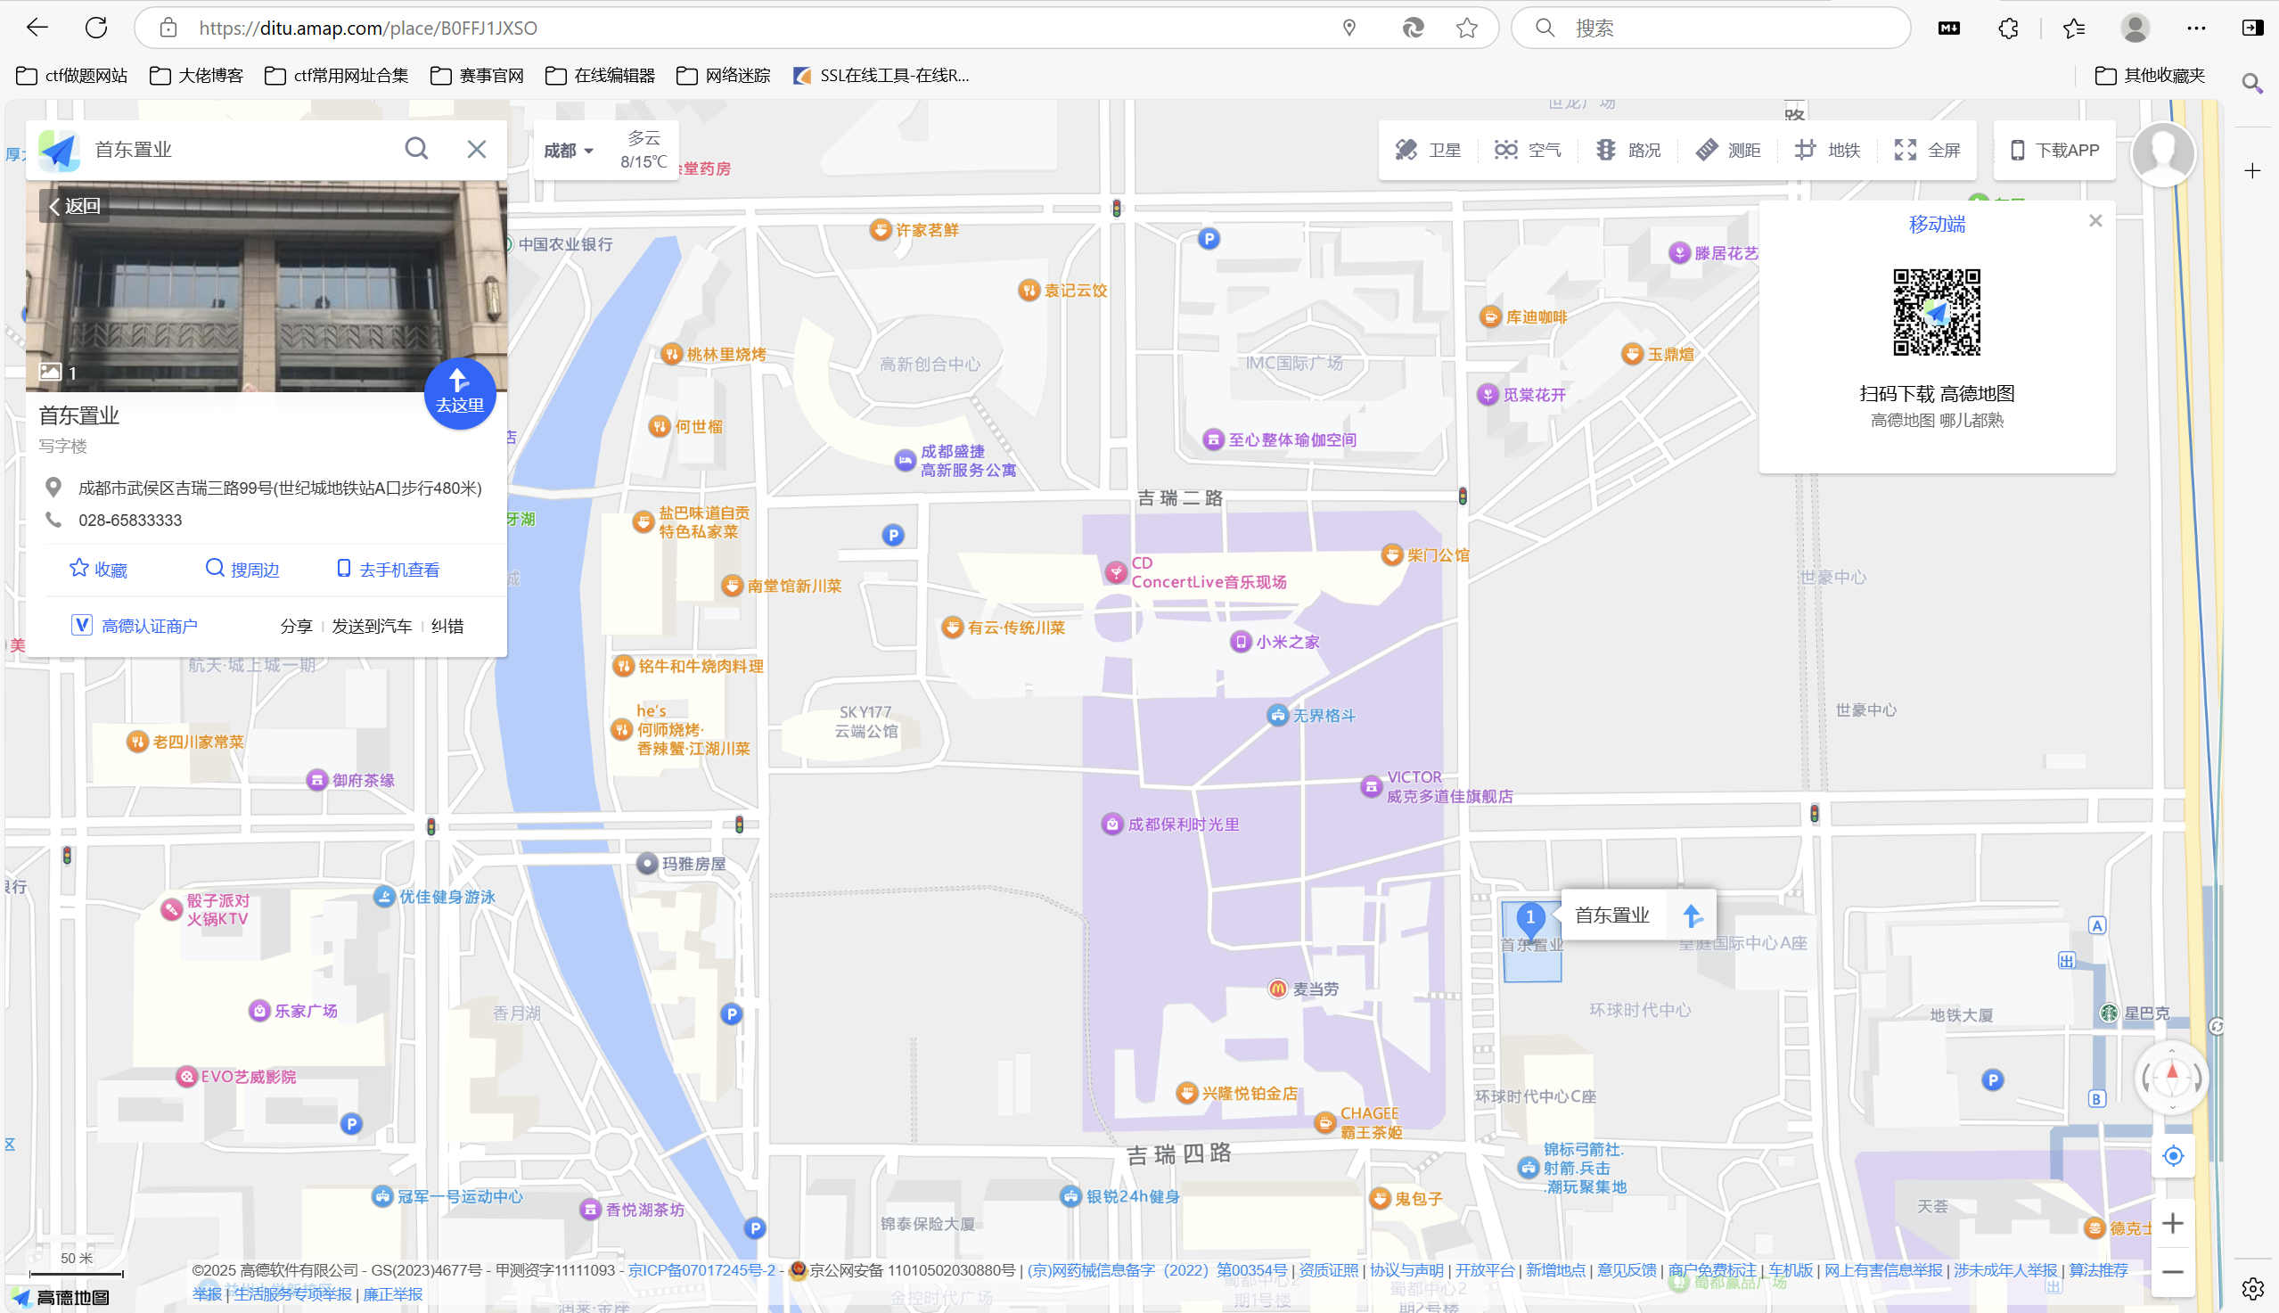Click the map zoom out minus button
Viewport: 2279px width, 1313px height.
[2173, 1272]
